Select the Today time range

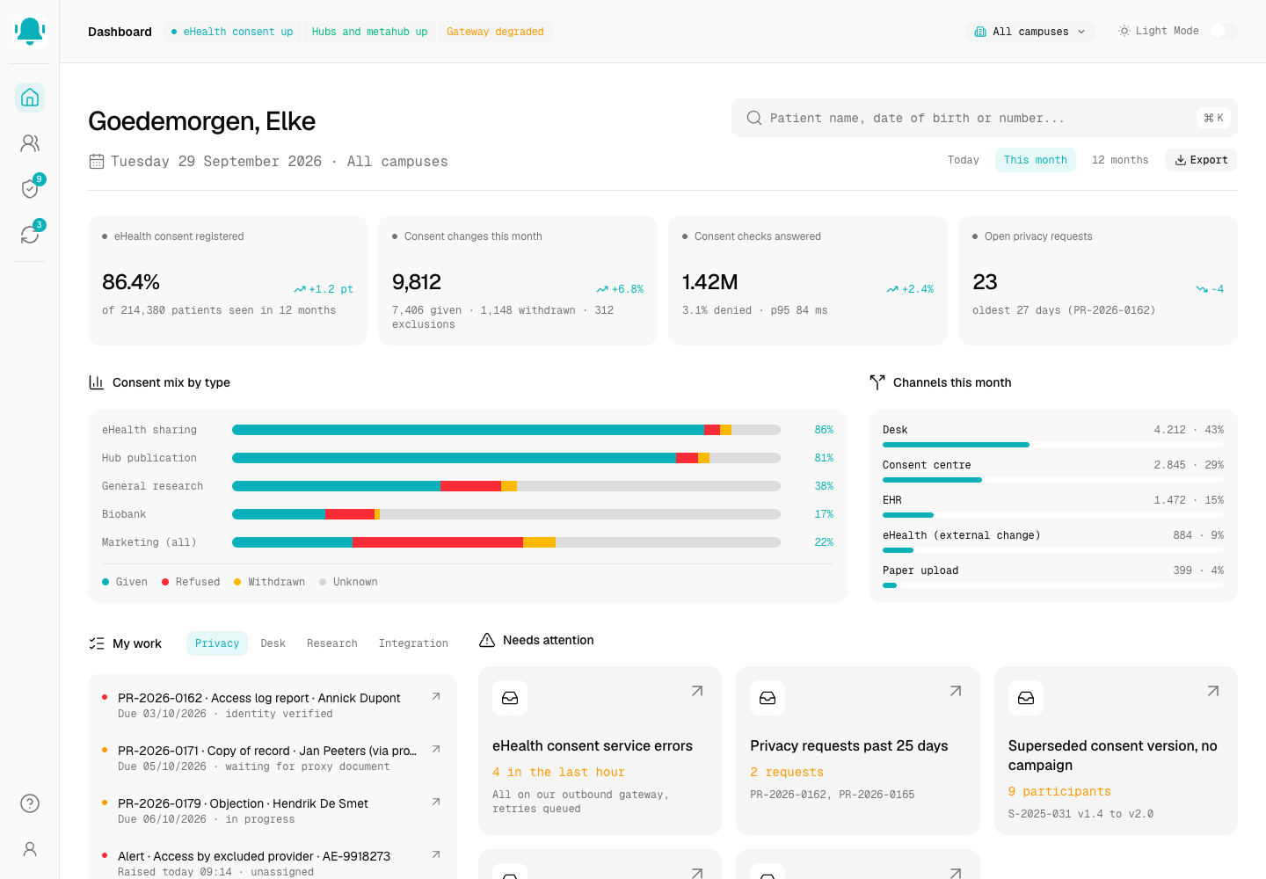click(x=964, y=160)
